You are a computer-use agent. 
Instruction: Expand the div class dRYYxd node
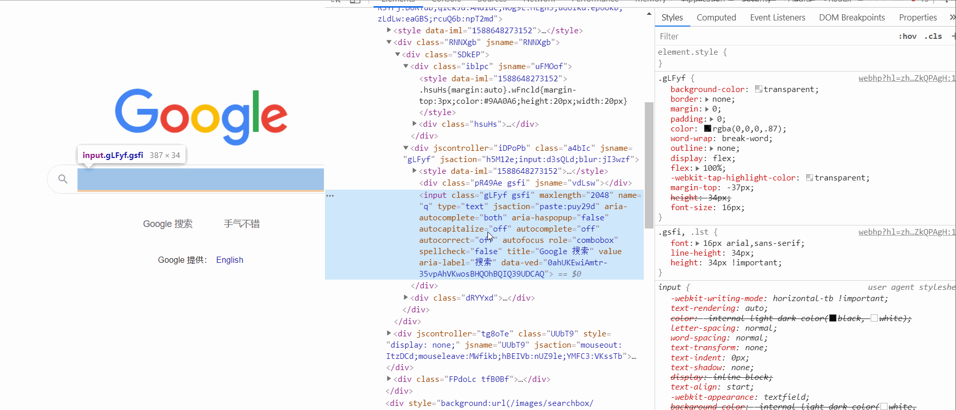[x=406, y=297]
